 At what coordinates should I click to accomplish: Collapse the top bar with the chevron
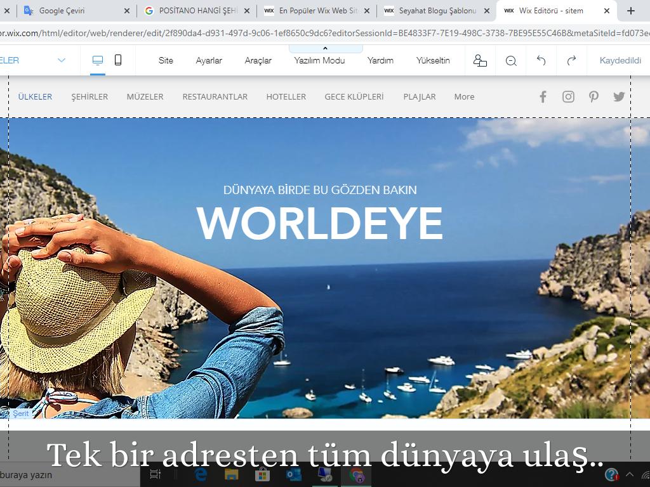[325, 48]
